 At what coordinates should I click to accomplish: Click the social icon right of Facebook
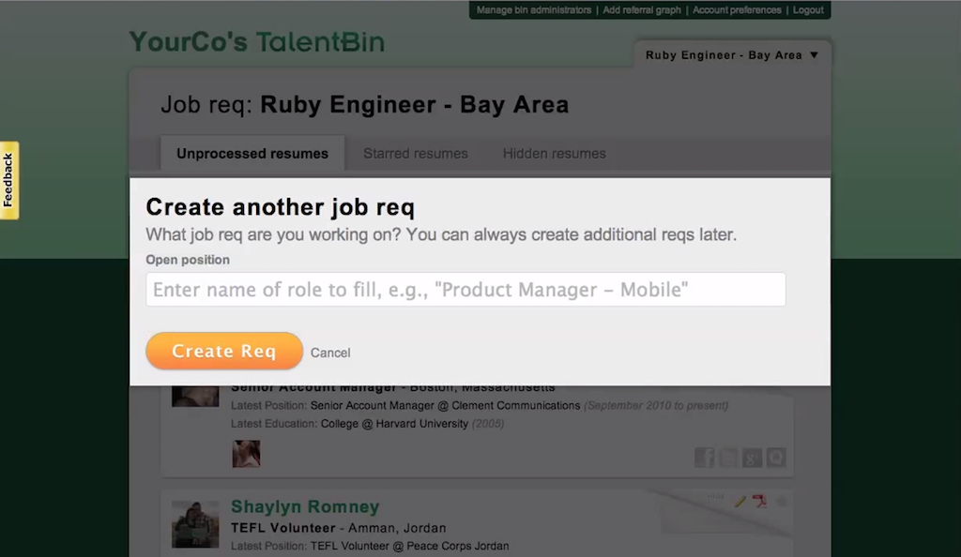tap(728, 457)
